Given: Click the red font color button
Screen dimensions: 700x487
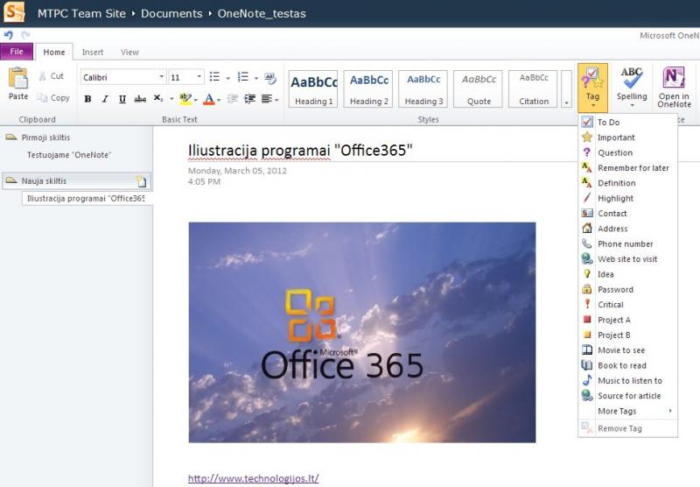Looking at the screenshot, I should pos(208,99).
